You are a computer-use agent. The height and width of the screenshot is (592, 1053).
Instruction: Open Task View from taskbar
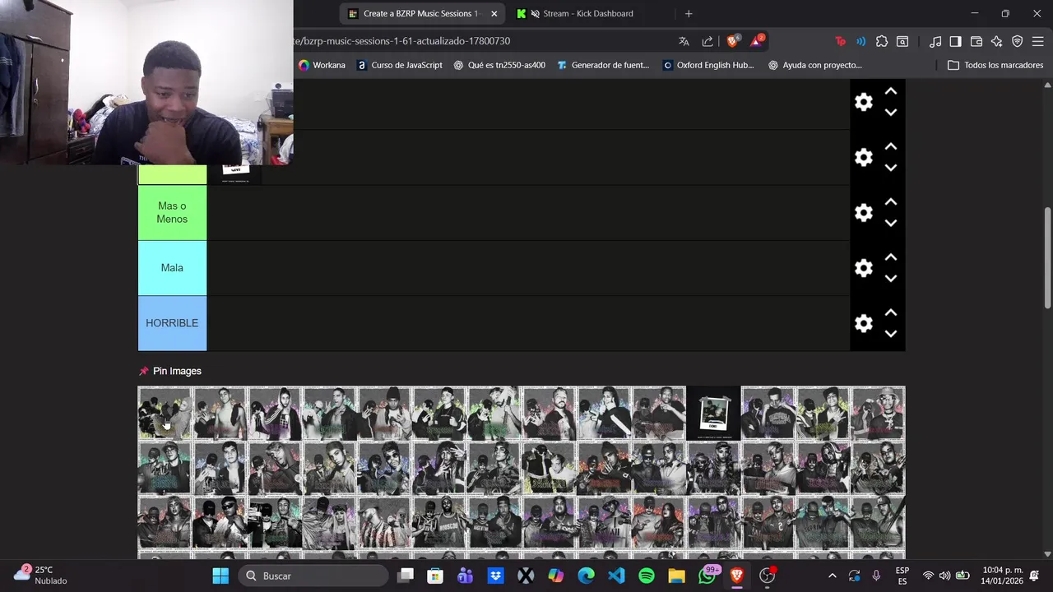click(405, 576)
